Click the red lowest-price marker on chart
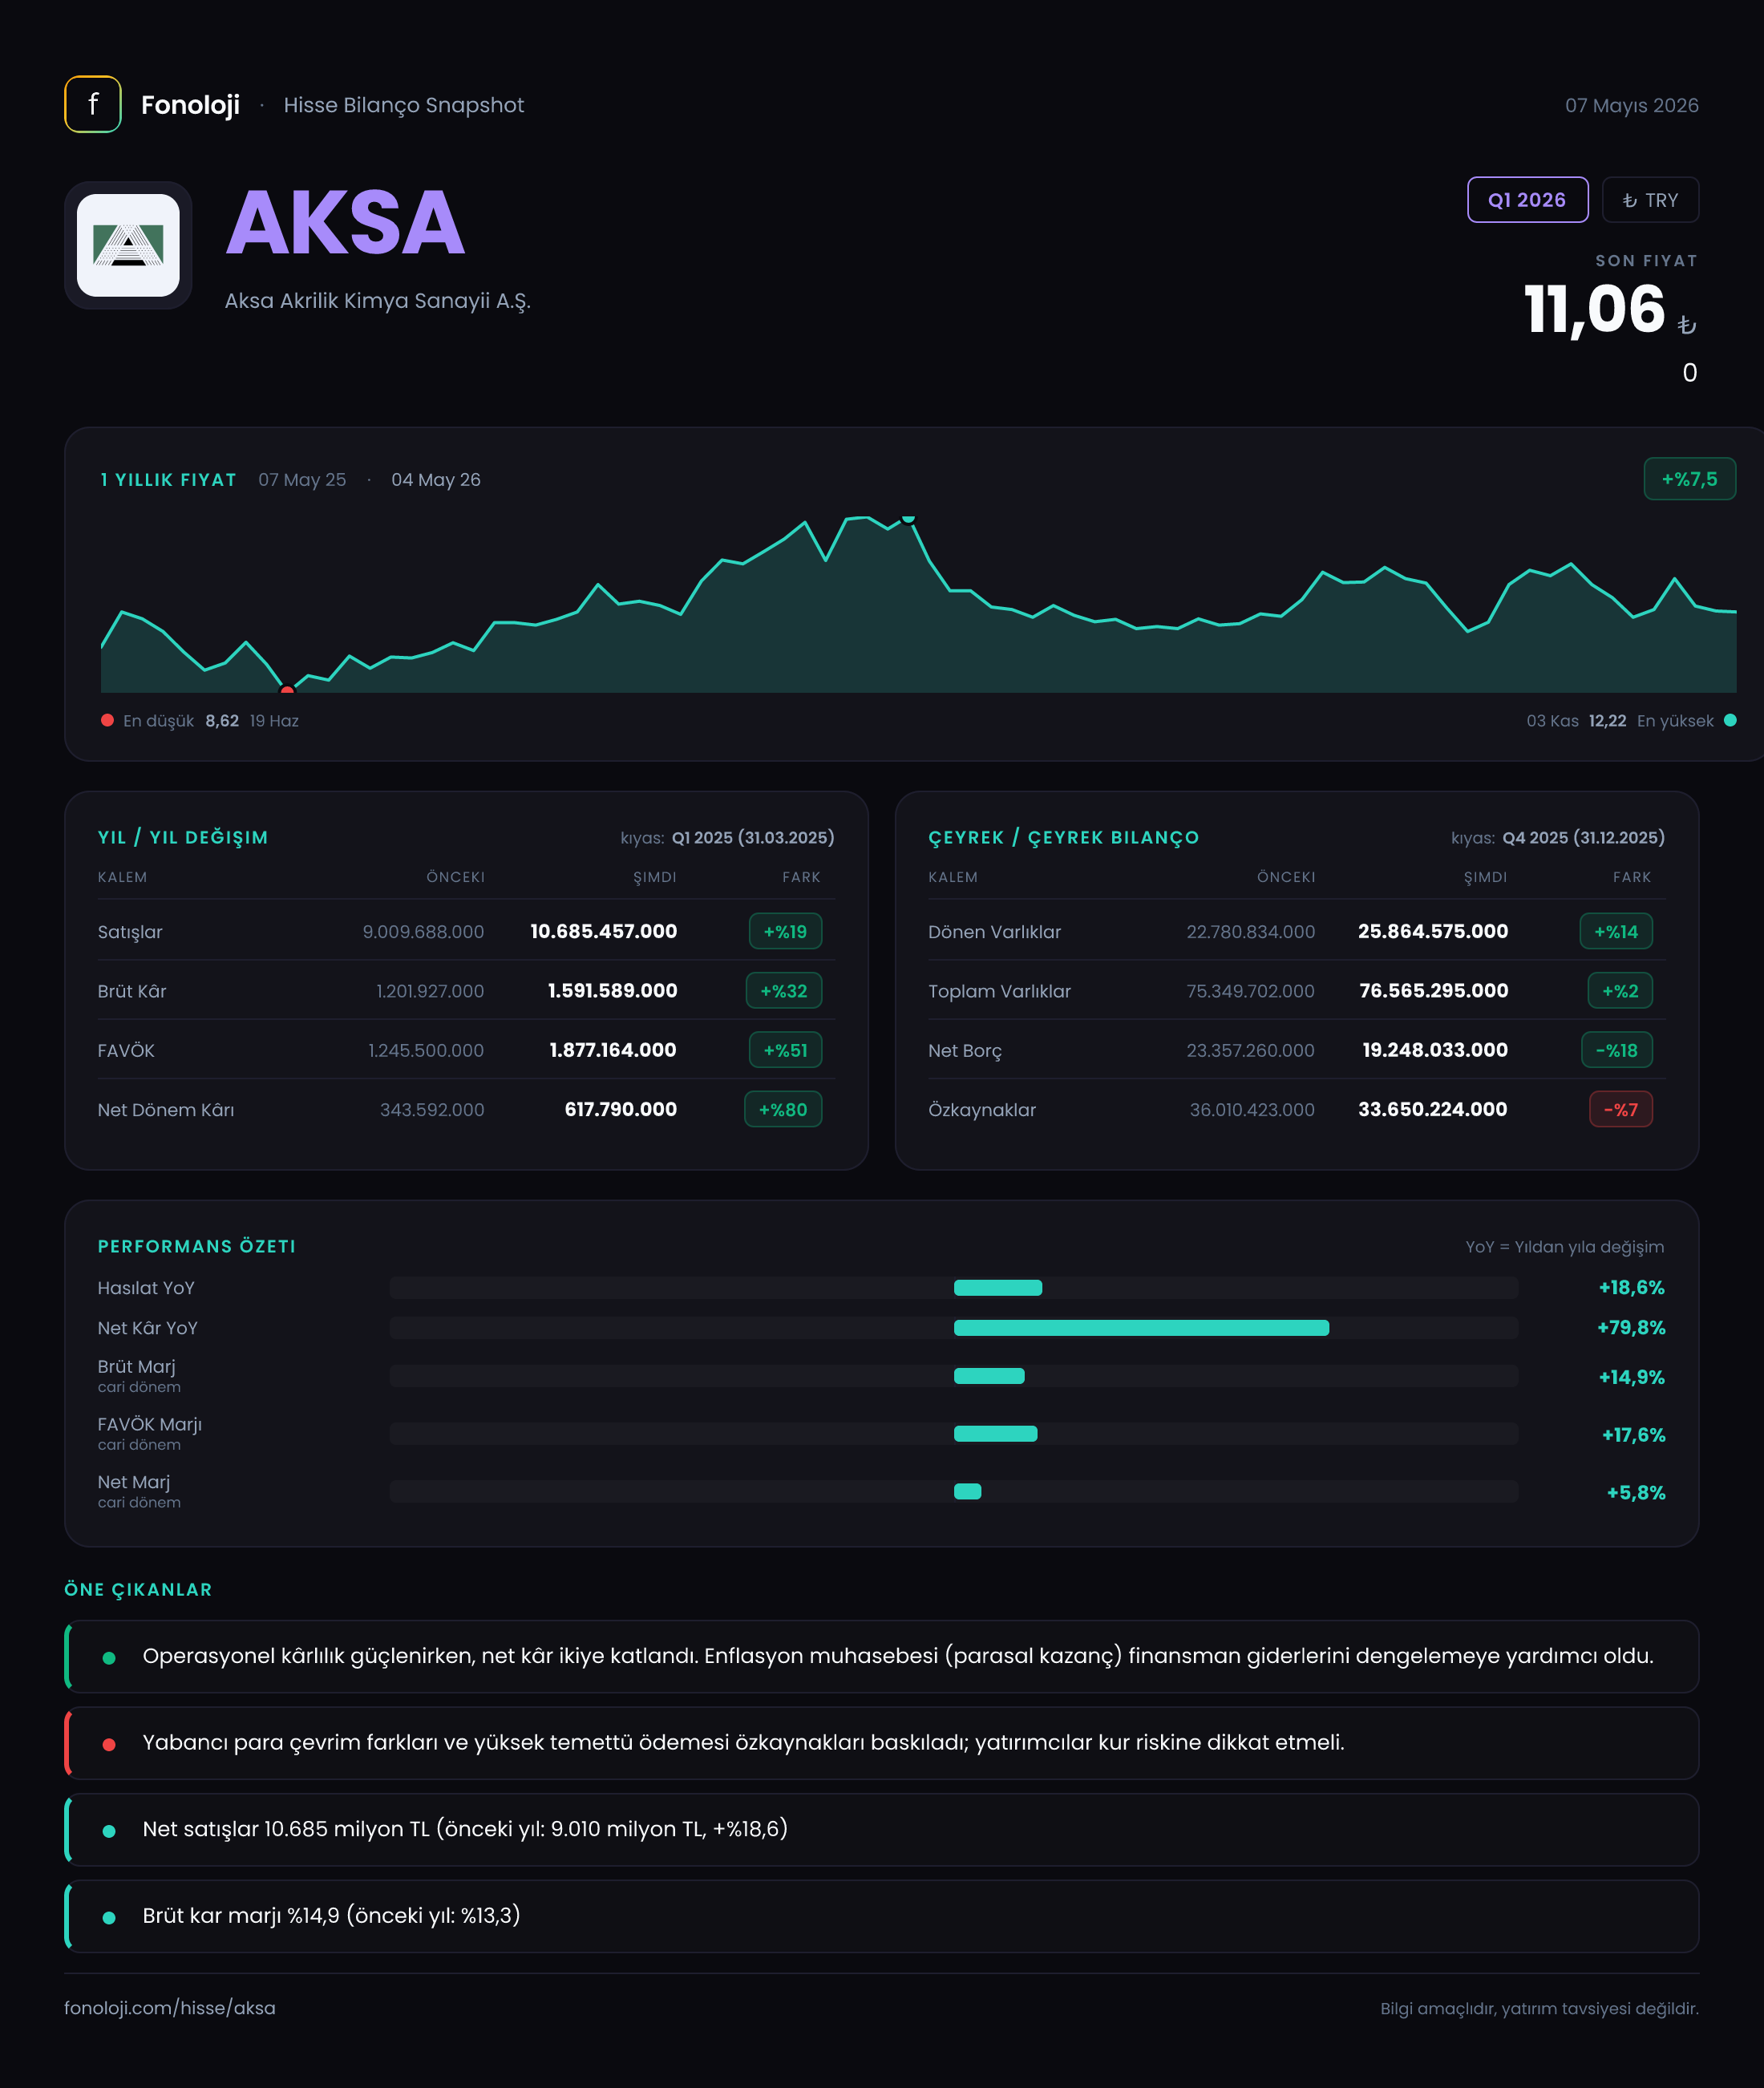 click(287, 690)
